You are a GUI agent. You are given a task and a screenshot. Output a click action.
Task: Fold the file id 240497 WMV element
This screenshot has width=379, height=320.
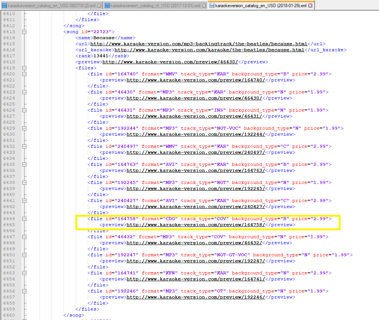click(x=24, y=147)
